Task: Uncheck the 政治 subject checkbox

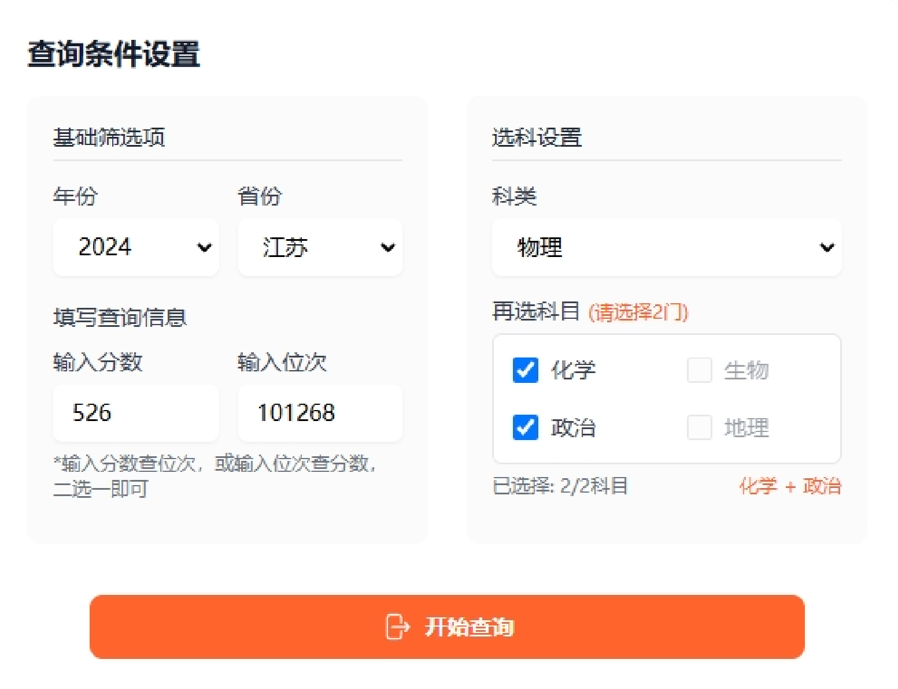Action: coord(525,427)
